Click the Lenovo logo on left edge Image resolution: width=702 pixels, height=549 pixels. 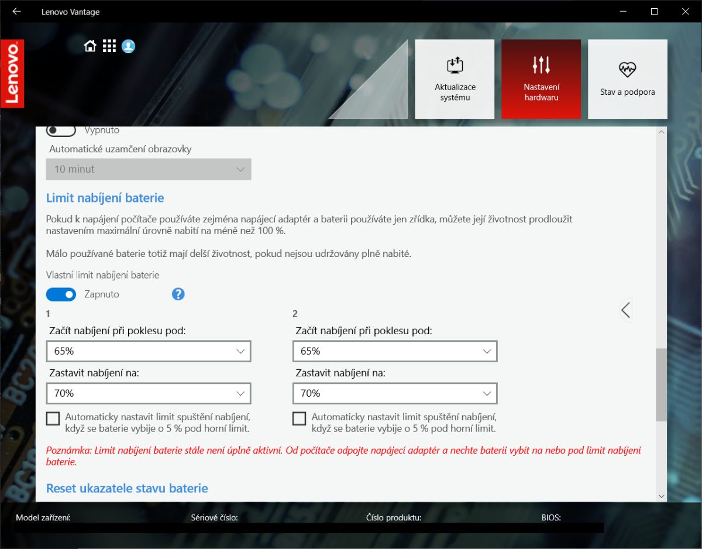click(x=12, y=74)
